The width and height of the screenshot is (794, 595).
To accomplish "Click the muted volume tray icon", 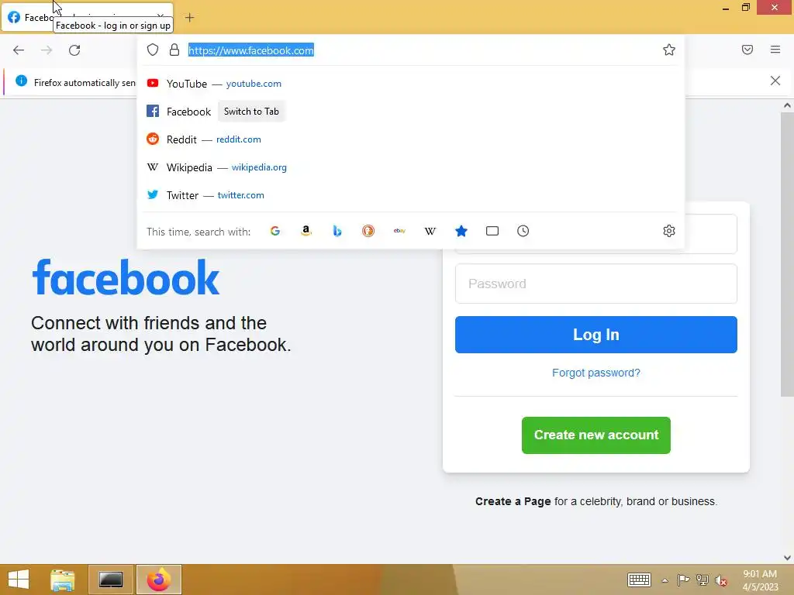I will [720, 580].
